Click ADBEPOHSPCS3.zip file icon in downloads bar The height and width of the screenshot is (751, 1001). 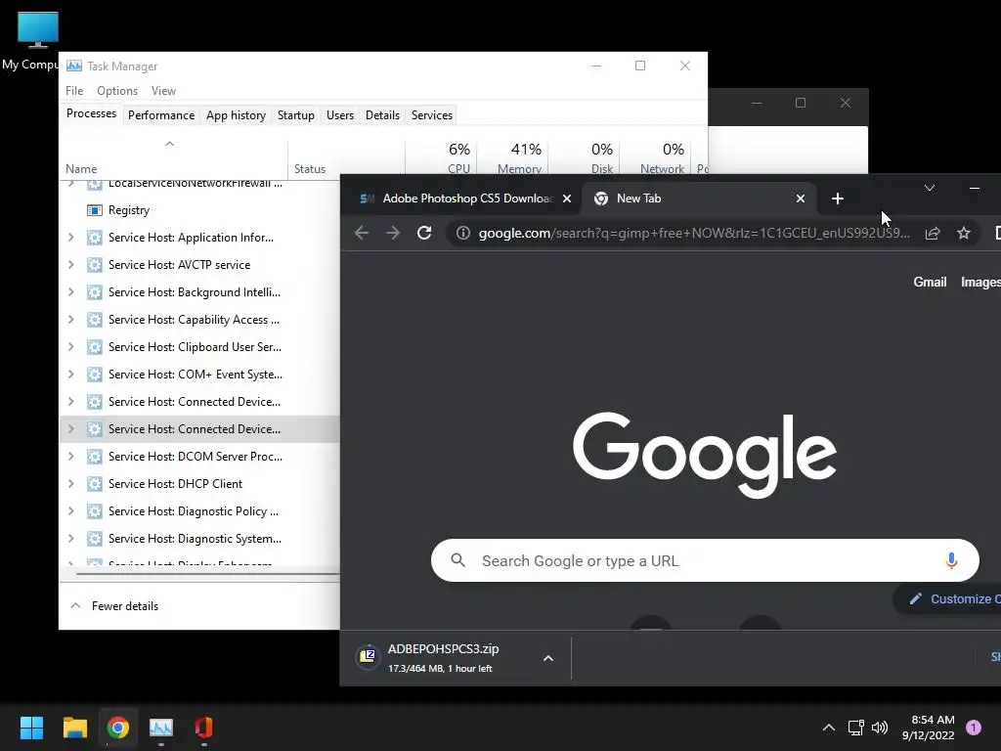pyautogui.click(x=368, y=656)
